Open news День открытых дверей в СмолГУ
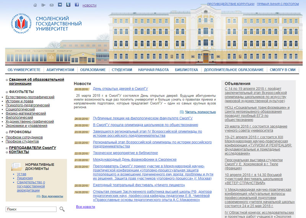The width and height of the screenshot is (306, 218). pyautogui.click(x=120, y=89)
